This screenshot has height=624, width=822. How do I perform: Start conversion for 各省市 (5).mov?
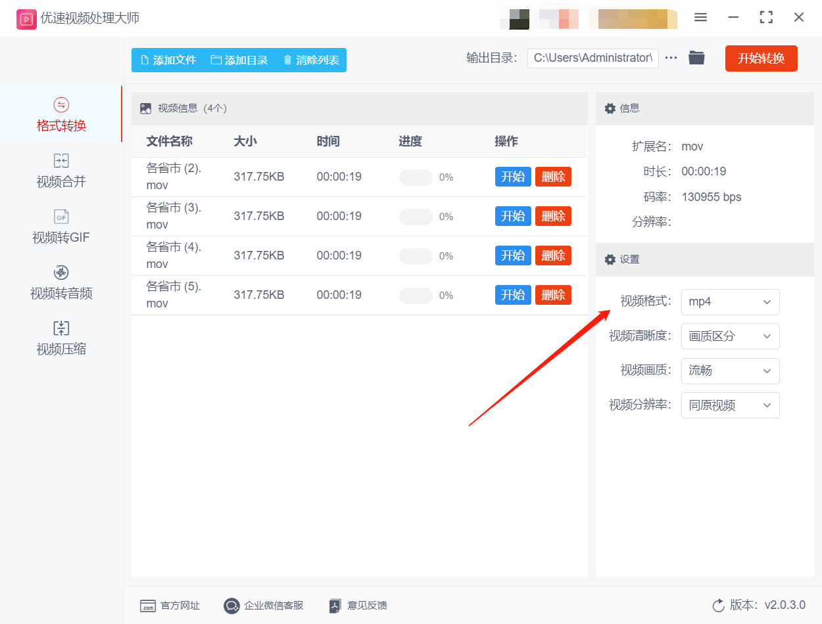[x=513, y=295]
